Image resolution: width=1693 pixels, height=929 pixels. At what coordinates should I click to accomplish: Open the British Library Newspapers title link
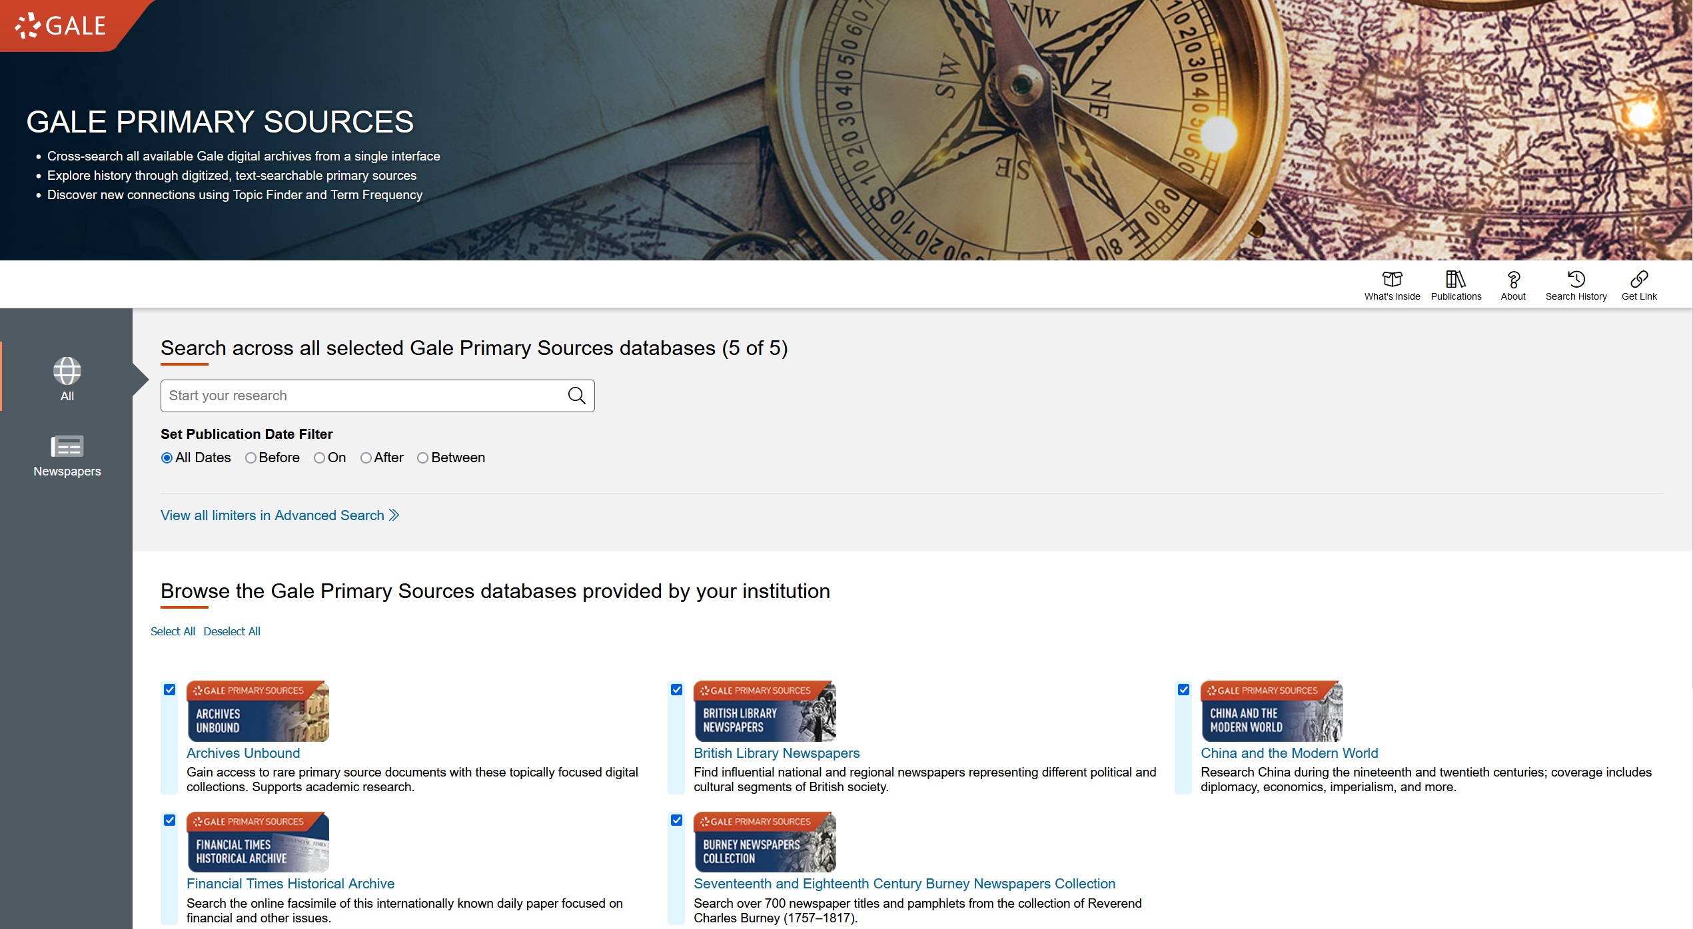(x=777, y=753)
